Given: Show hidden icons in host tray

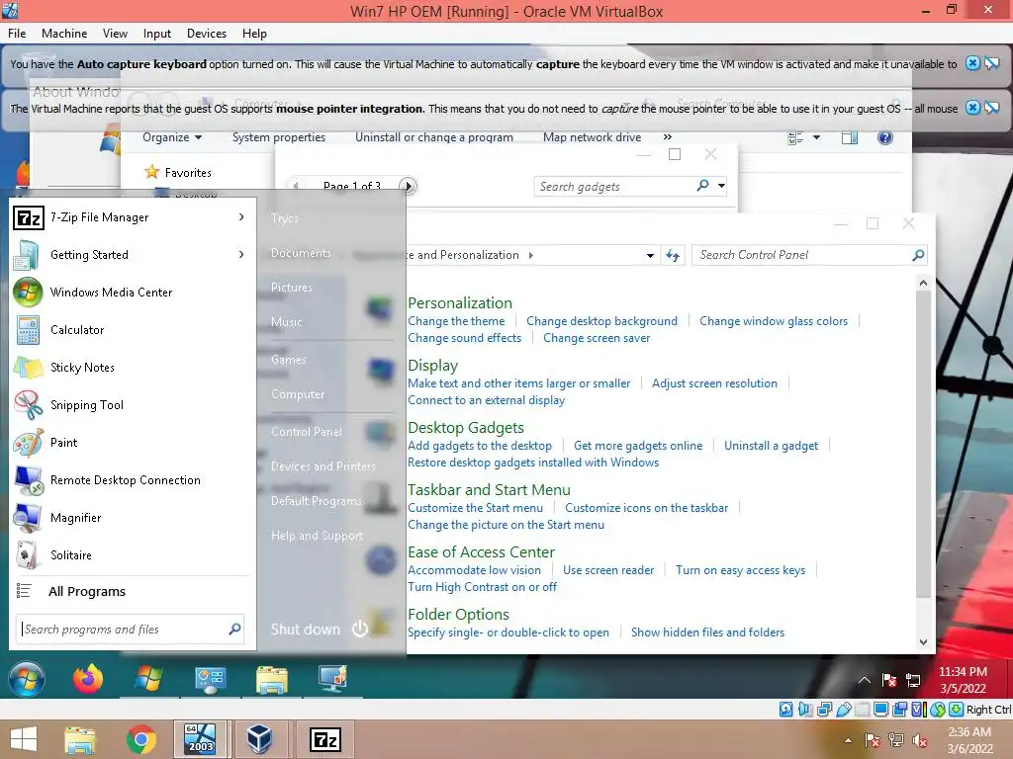Looking at the screenshot, I should pyautogui.click(x=848, y=740).
